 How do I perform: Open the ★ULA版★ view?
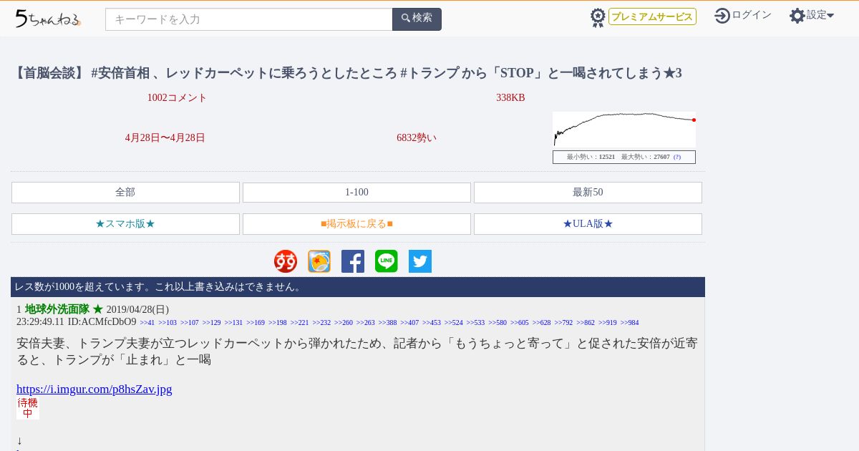click(x=588, y=224)
